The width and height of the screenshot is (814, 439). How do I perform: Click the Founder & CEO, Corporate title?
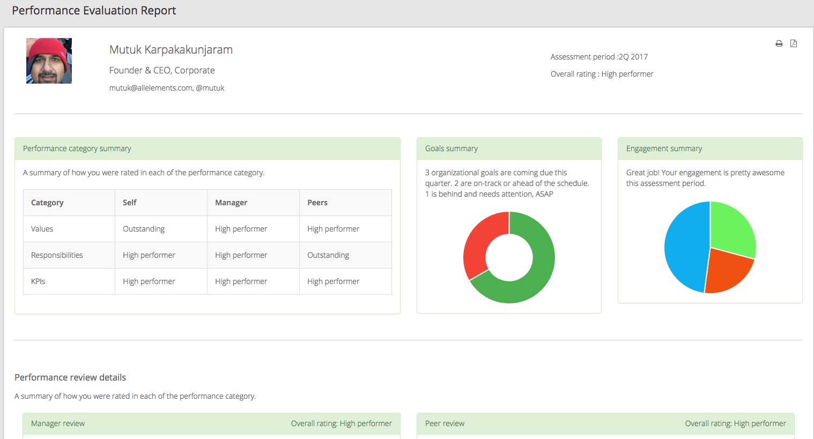(x=162, y=70)
